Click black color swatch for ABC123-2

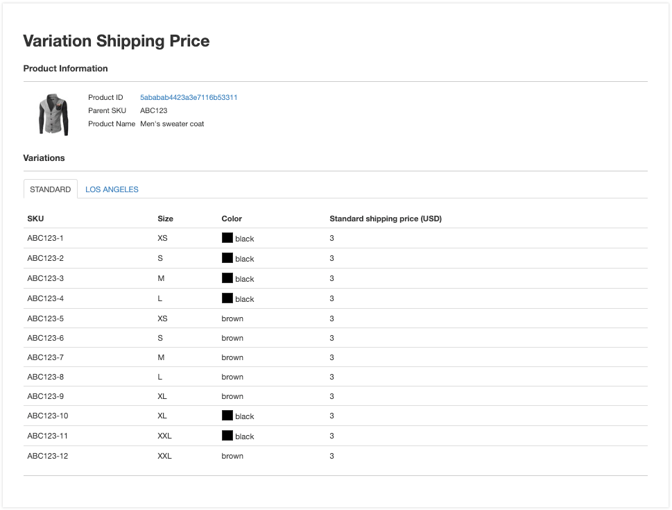tap(227, 258)
